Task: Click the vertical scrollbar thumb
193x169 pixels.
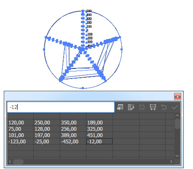Action: 177,124
